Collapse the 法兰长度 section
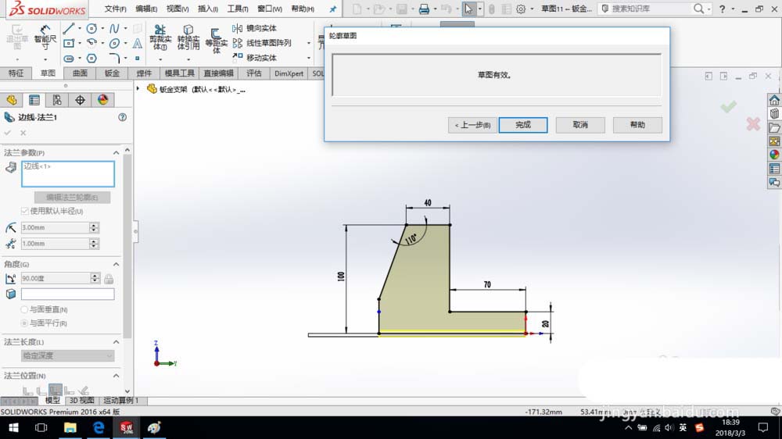Screen dimensions: 782x439 point(116,342)
